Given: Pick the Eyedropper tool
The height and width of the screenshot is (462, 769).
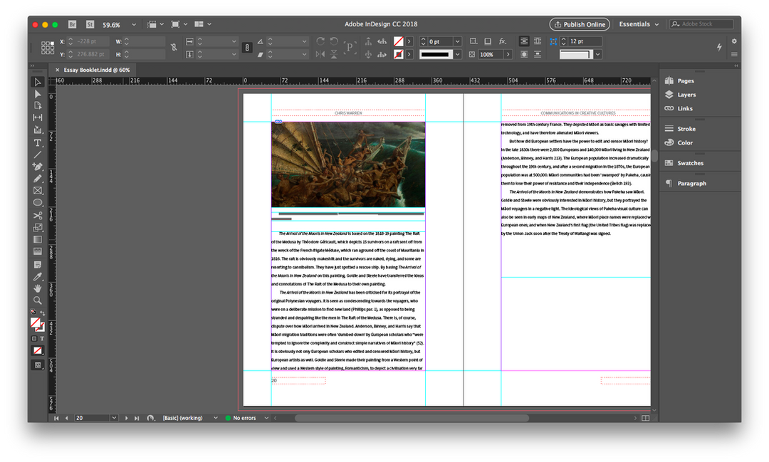Looking at the screenshot, I should (x=38, y=276).
